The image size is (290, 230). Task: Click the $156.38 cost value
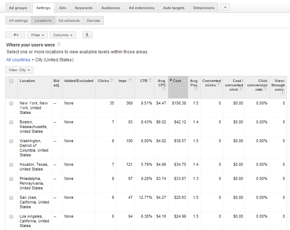click(x=179, y=103)
